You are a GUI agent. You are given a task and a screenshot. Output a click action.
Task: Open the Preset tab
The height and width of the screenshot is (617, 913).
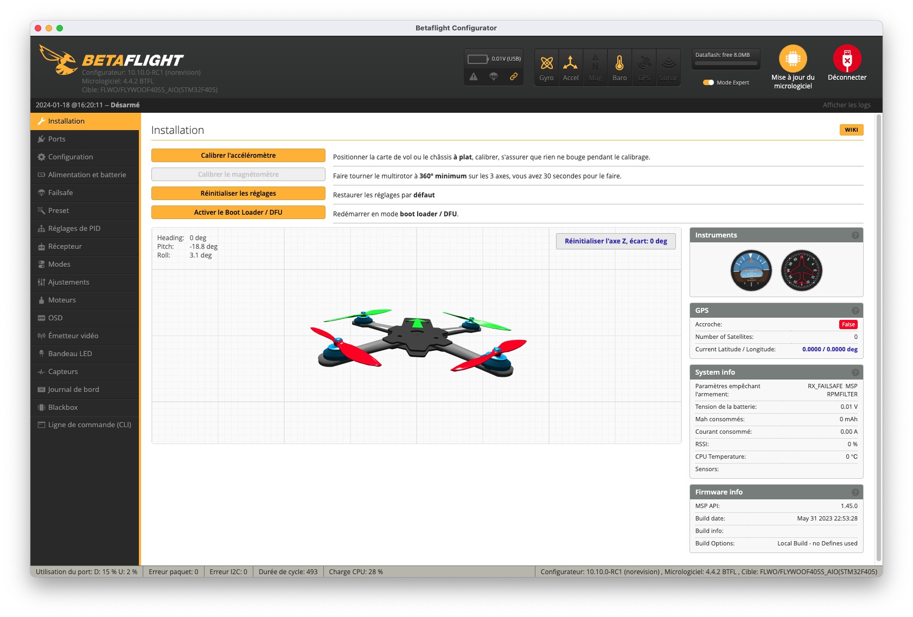point(85,211)
